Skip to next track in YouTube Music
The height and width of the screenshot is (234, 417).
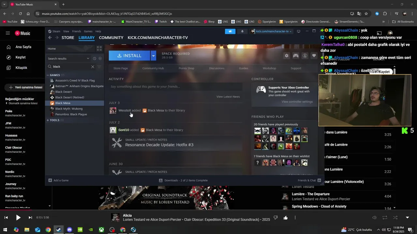pos(30,217)
